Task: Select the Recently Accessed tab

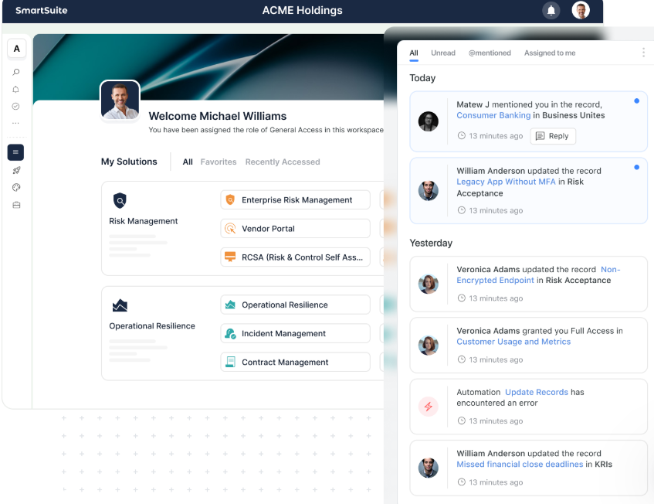Action: pyautogui.click(x=283, y=162)
